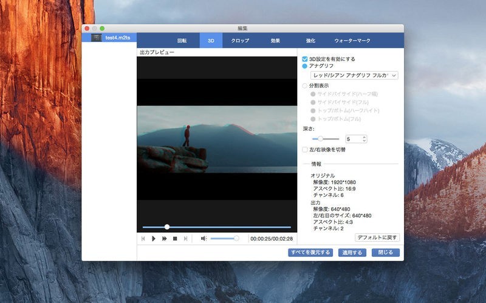486x303 pixels.
Task: Choose the 分割表示 radio option
Action: 305,86
